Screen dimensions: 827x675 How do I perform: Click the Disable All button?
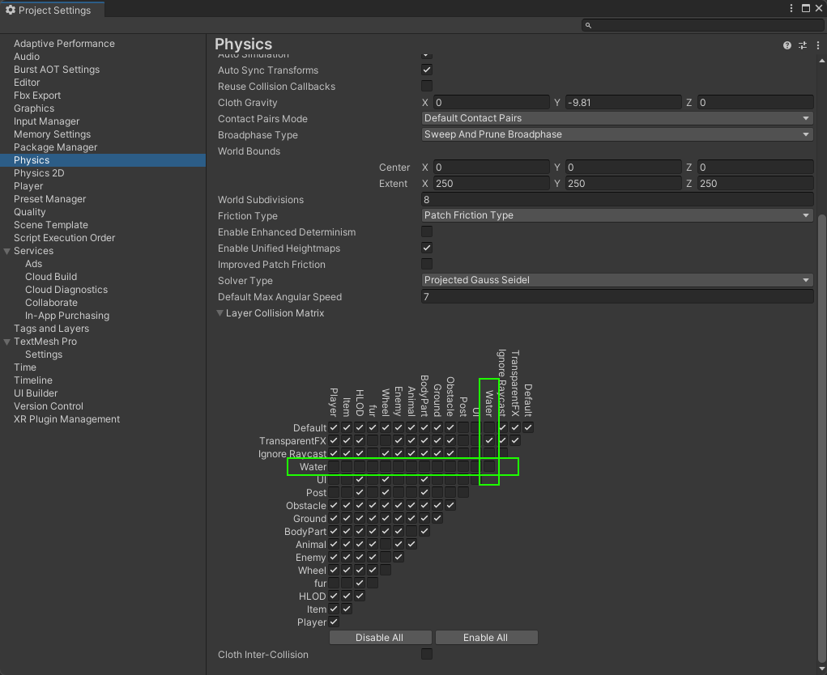click(379, 638)
